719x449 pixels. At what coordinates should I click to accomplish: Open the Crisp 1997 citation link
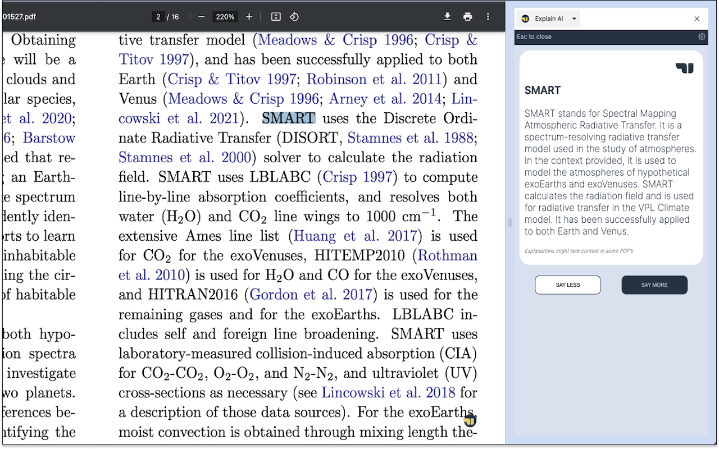(x=357, y=177)
